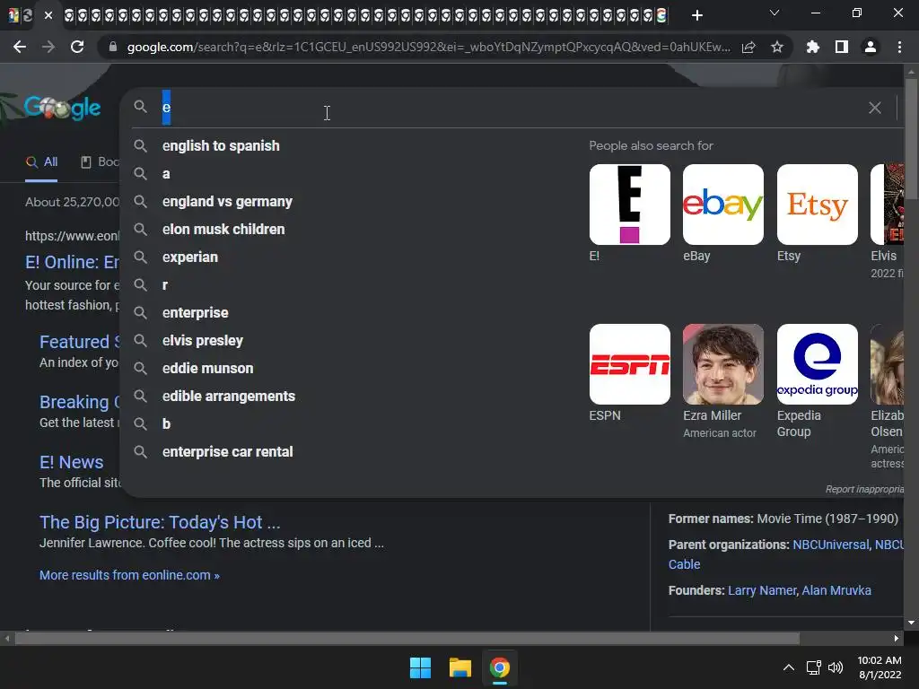This screenshot has width=919, height=689.
Task: Show hidden system tray icons
Action: pos(789,667)
